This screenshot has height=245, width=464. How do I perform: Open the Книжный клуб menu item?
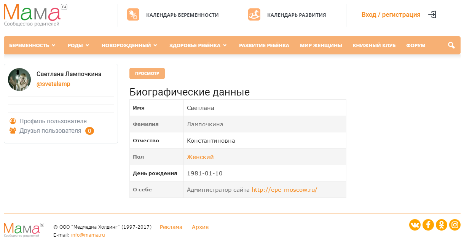click(x=374, y=45)
